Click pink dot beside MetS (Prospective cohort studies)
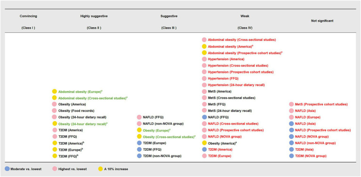 [x=291, y=104]
